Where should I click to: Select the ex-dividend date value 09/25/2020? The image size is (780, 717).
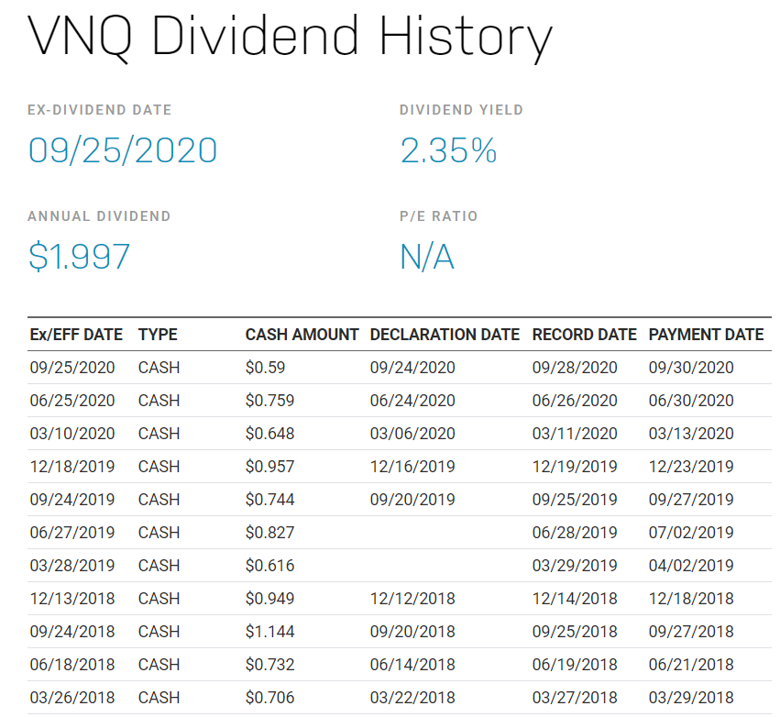tap(123, 150)
